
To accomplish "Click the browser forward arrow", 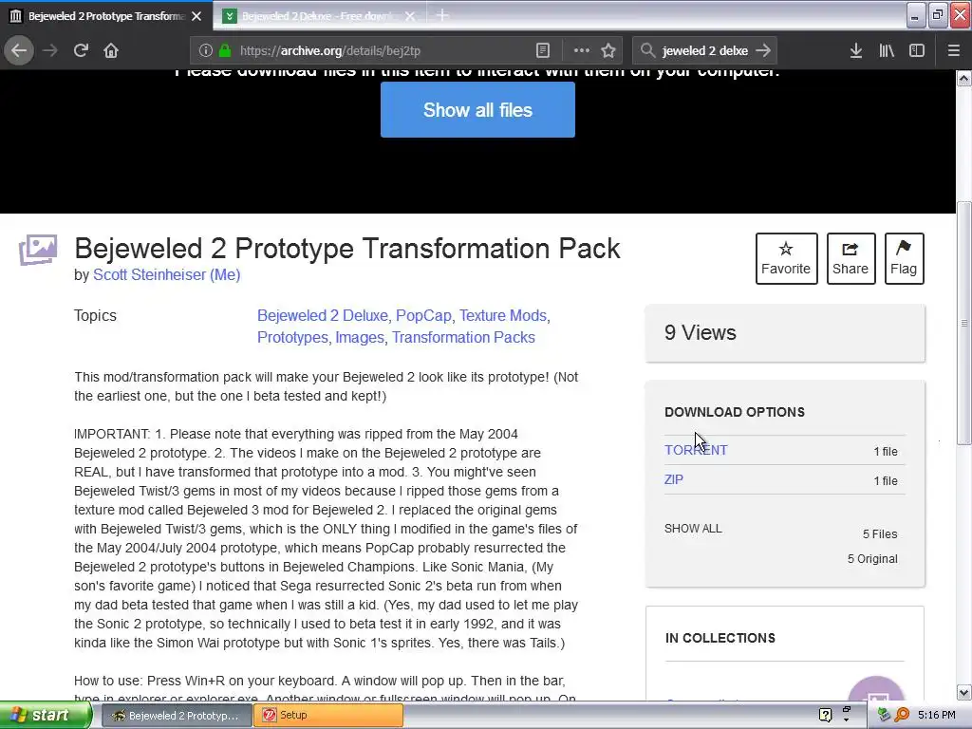I will pos(50,50).
